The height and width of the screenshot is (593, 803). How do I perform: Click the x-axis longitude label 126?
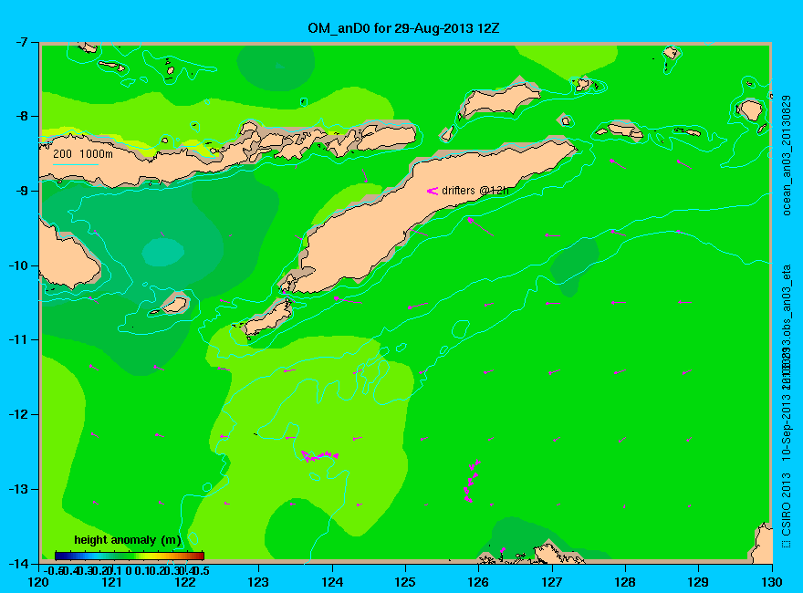478,582
